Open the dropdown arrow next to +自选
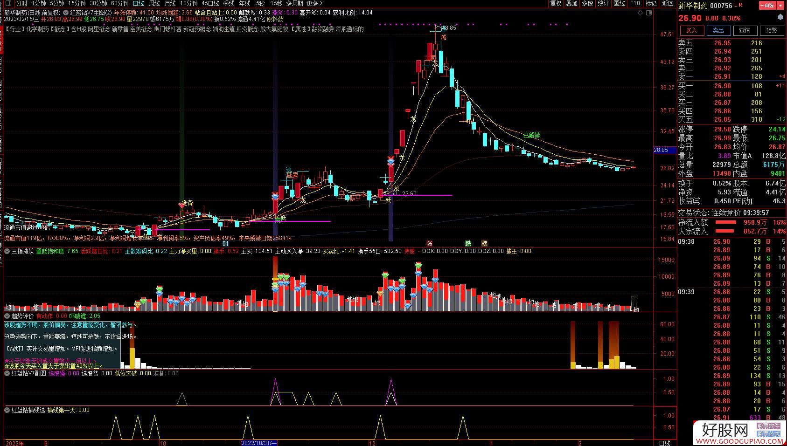787x446 pixels. 781,5
